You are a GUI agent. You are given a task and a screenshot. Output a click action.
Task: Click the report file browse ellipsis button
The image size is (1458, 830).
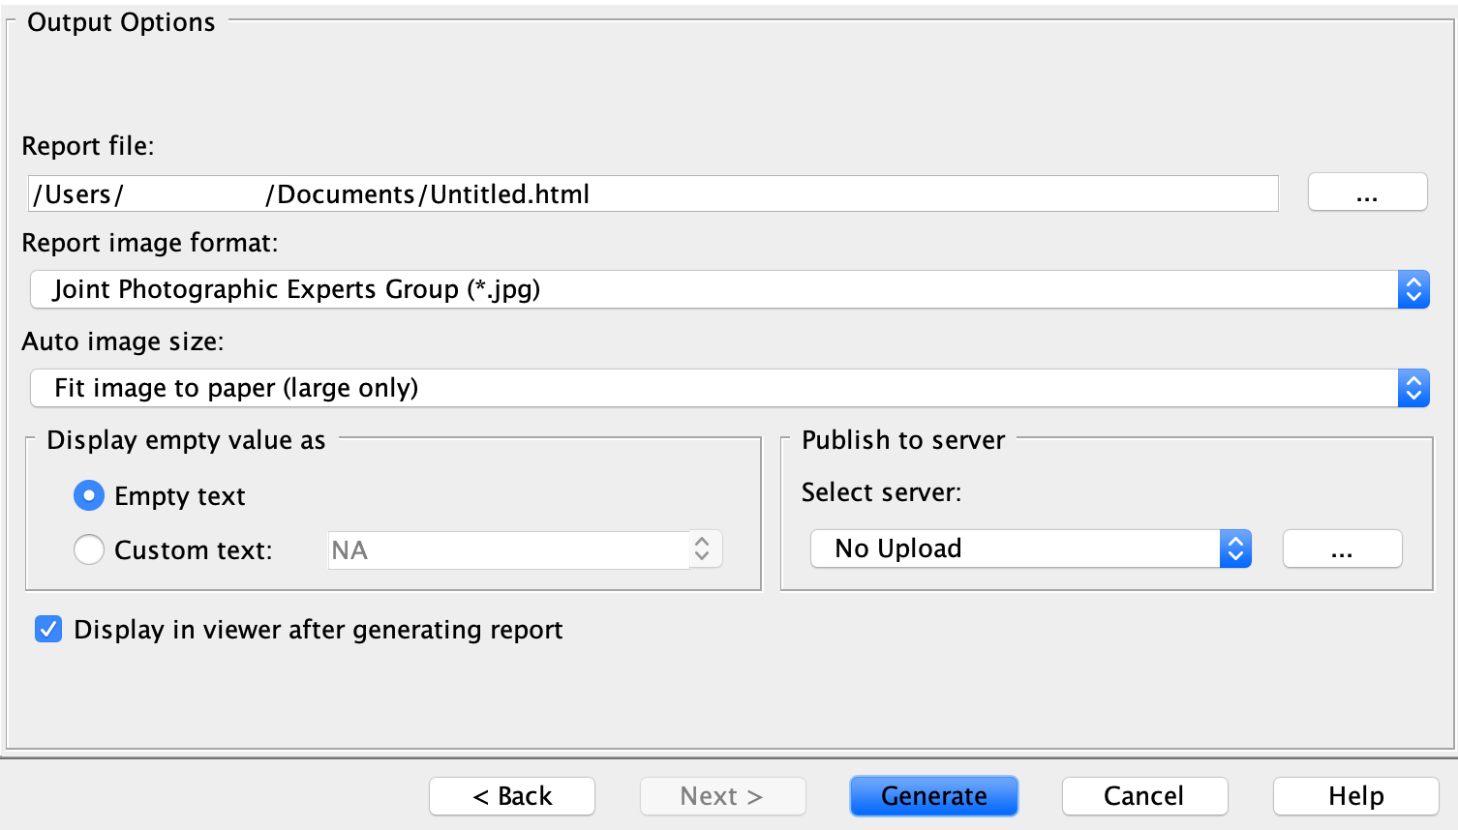point(1367,193)
